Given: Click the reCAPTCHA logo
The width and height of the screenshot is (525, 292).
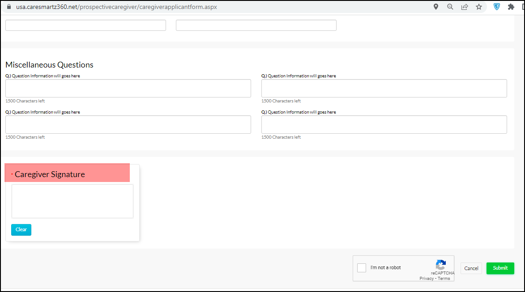Looking at the screenshot, I should pos(441,264).
